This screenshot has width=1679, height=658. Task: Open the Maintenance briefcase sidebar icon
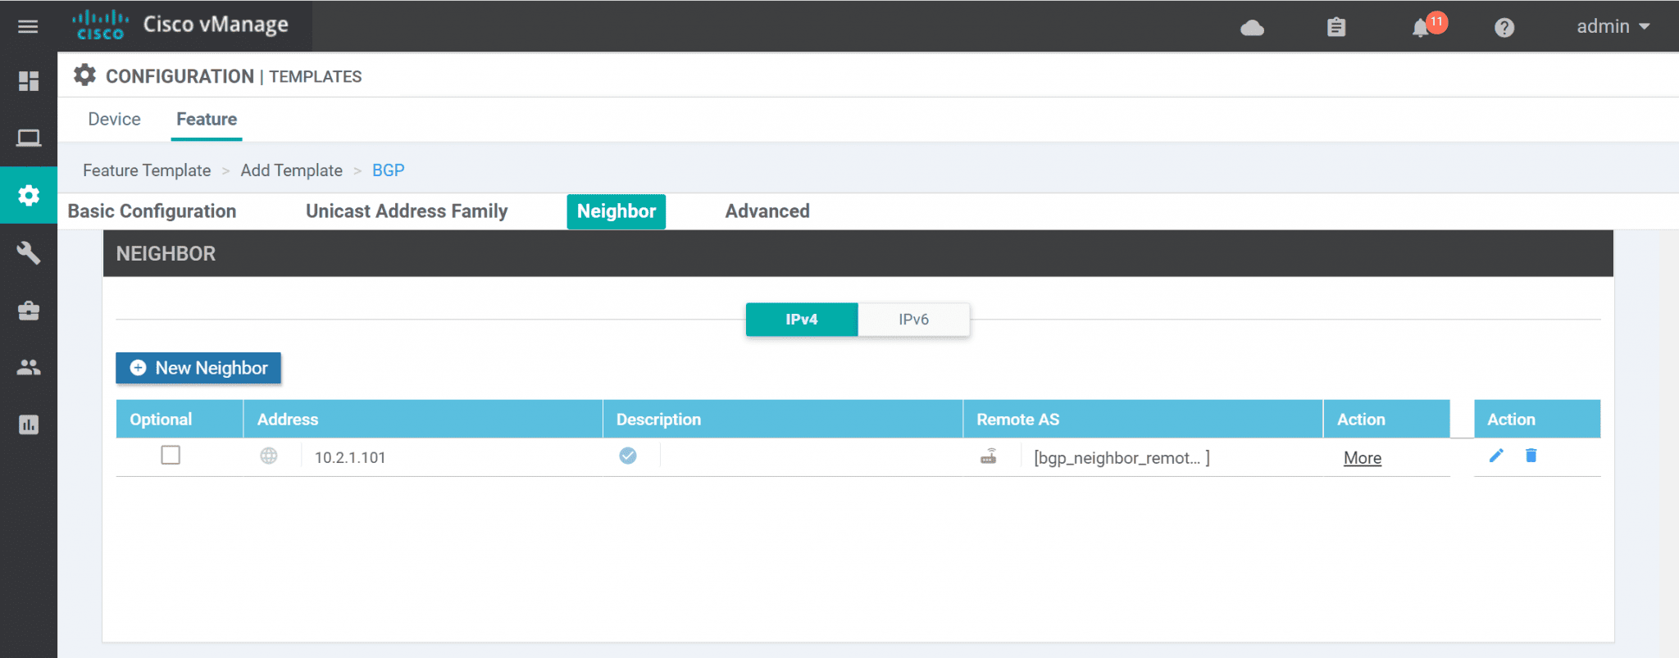click(x=29, y=311)
